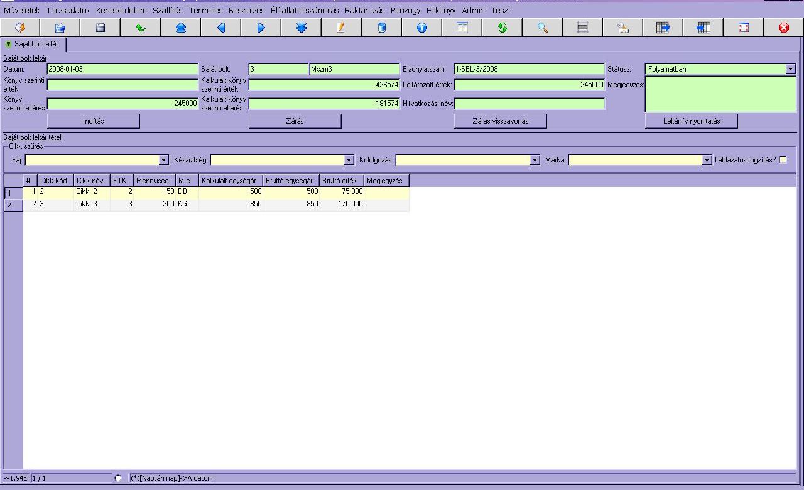804x490 pixels.
Task: Click the radio button in status bar
Action: [118, 478]
